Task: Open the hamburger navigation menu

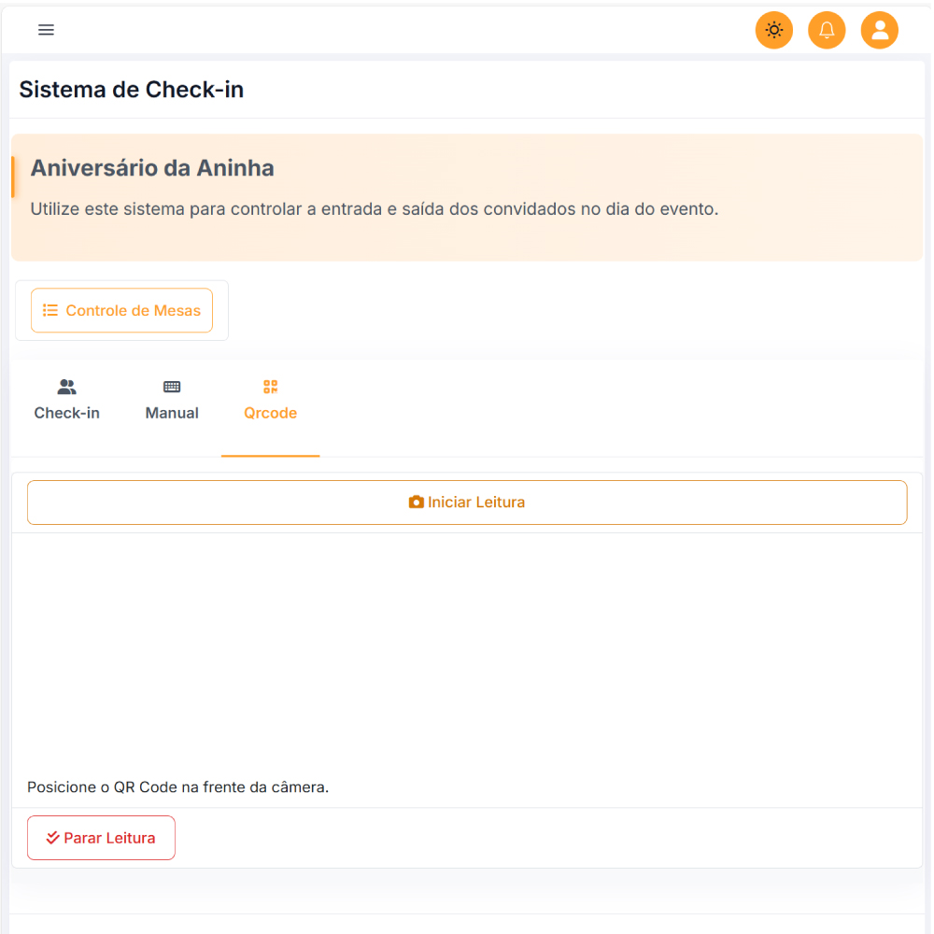Action: click(x=46, y=30)
